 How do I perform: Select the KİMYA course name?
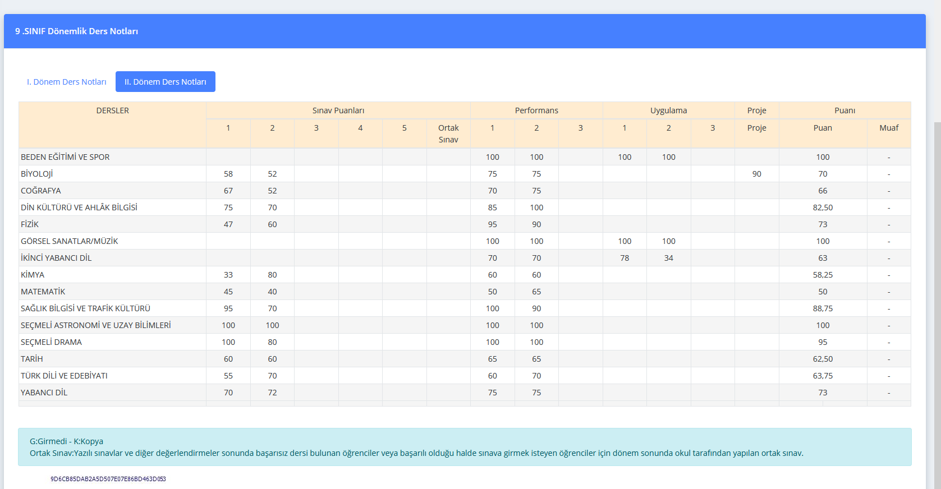[x=33, y=275]
